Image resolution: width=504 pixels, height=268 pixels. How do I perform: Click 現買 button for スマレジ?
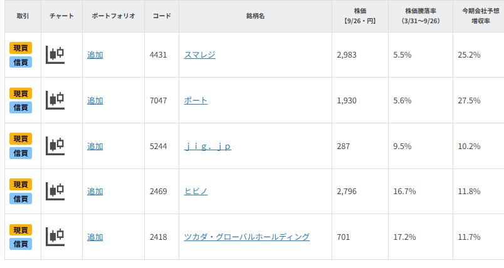pos(21,48)
